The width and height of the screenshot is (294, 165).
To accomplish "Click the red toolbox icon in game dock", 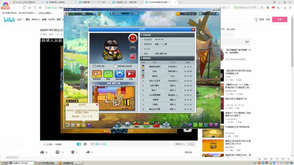I will tap(156, 124).
